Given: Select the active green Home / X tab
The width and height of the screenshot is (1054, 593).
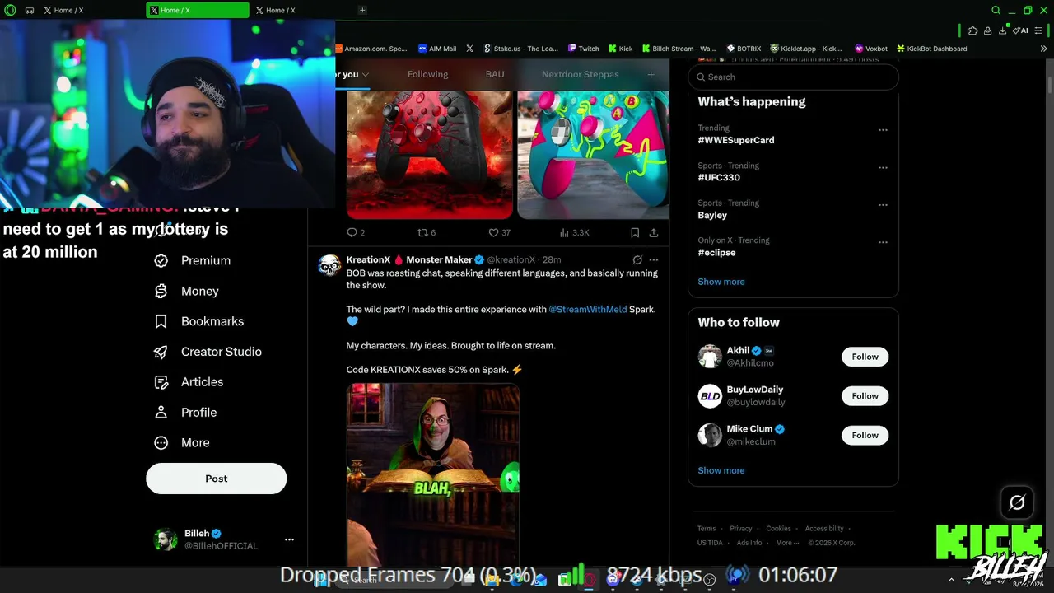Looking at the screenshot, I should click(198, 10).
